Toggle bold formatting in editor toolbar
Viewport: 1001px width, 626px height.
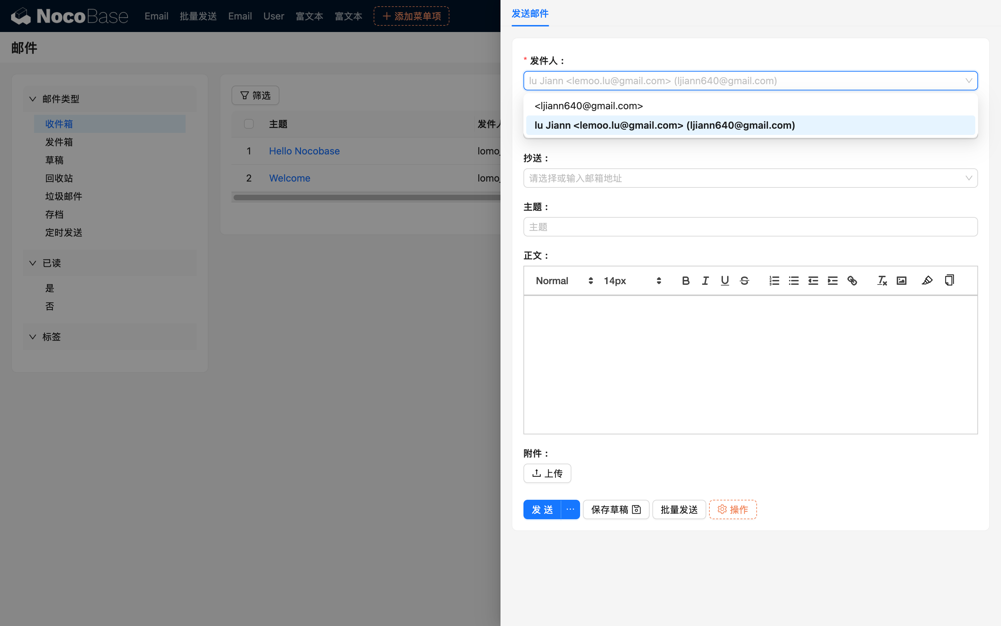click(x=685, y=281)
